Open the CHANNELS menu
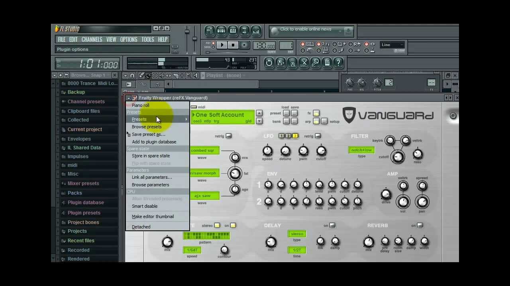 click(92, 39)
